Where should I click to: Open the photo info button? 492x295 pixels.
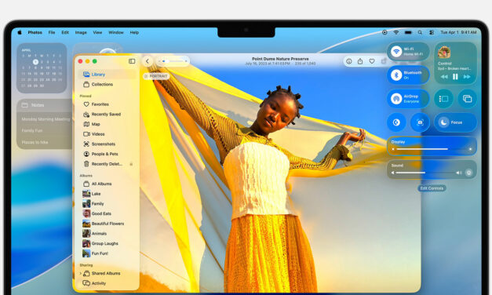click(x=349, y=61)
